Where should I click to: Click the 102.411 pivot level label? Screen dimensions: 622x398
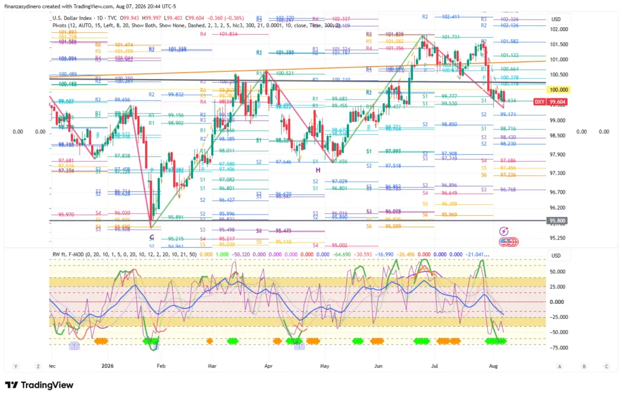point(451,17)
